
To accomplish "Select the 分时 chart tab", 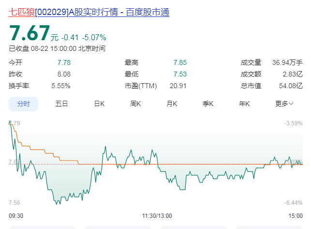I will (23, 104).
